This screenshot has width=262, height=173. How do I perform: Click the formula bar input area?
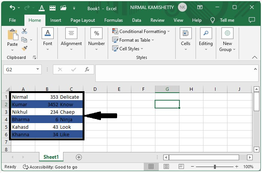174,73
